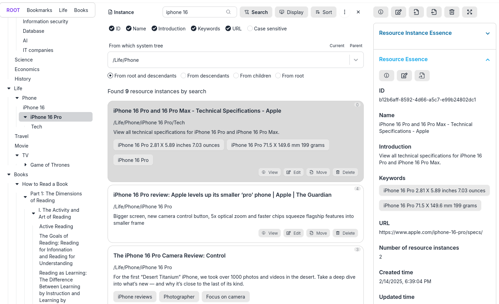Collapse How to Read a Book node
This screenshot has width=499, height=304.
coord(17,184)
